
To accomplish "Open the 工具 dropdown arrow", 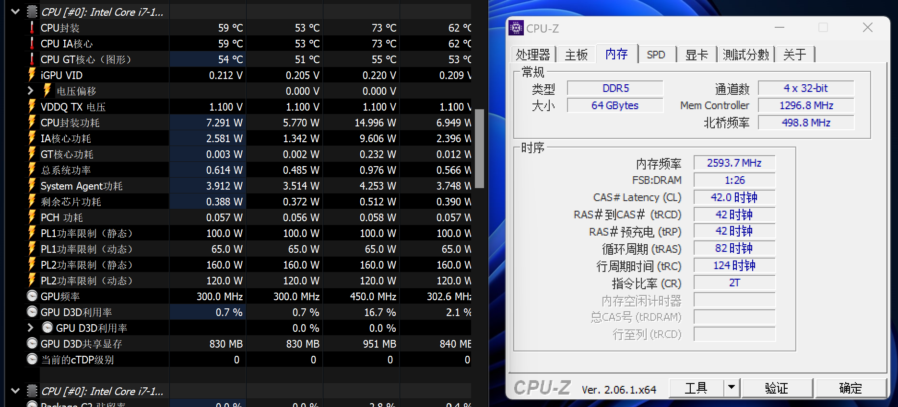I will tap(732, 387).
